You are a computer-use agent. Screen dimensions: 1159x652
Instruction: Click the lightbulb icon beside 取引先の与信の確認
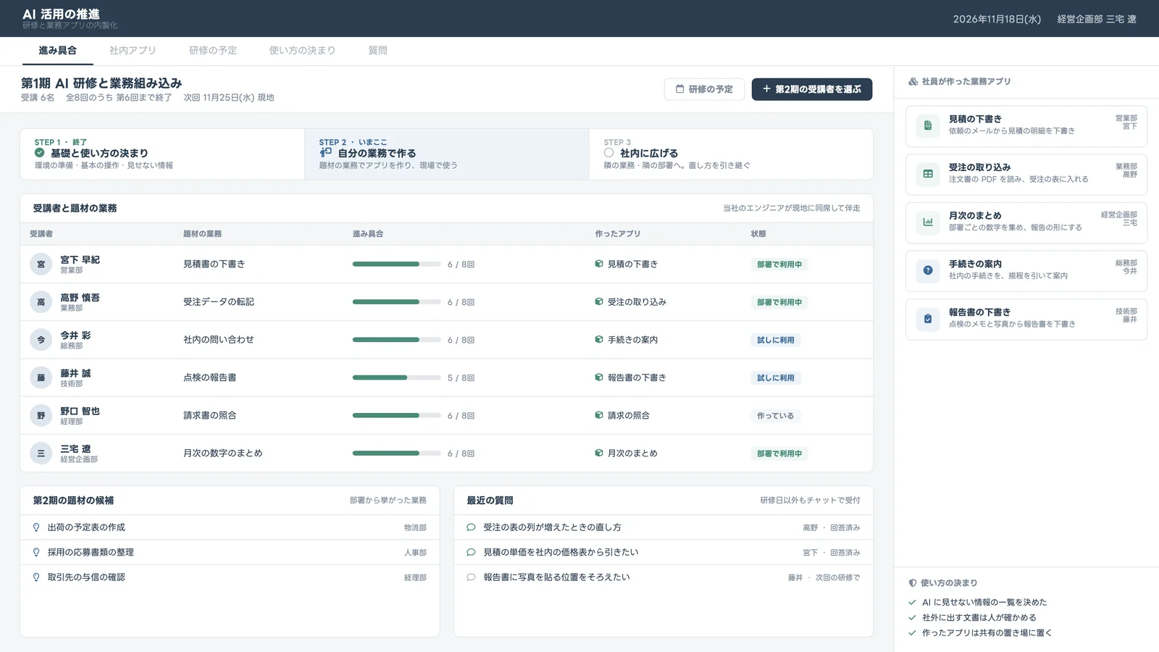point(36,577)
